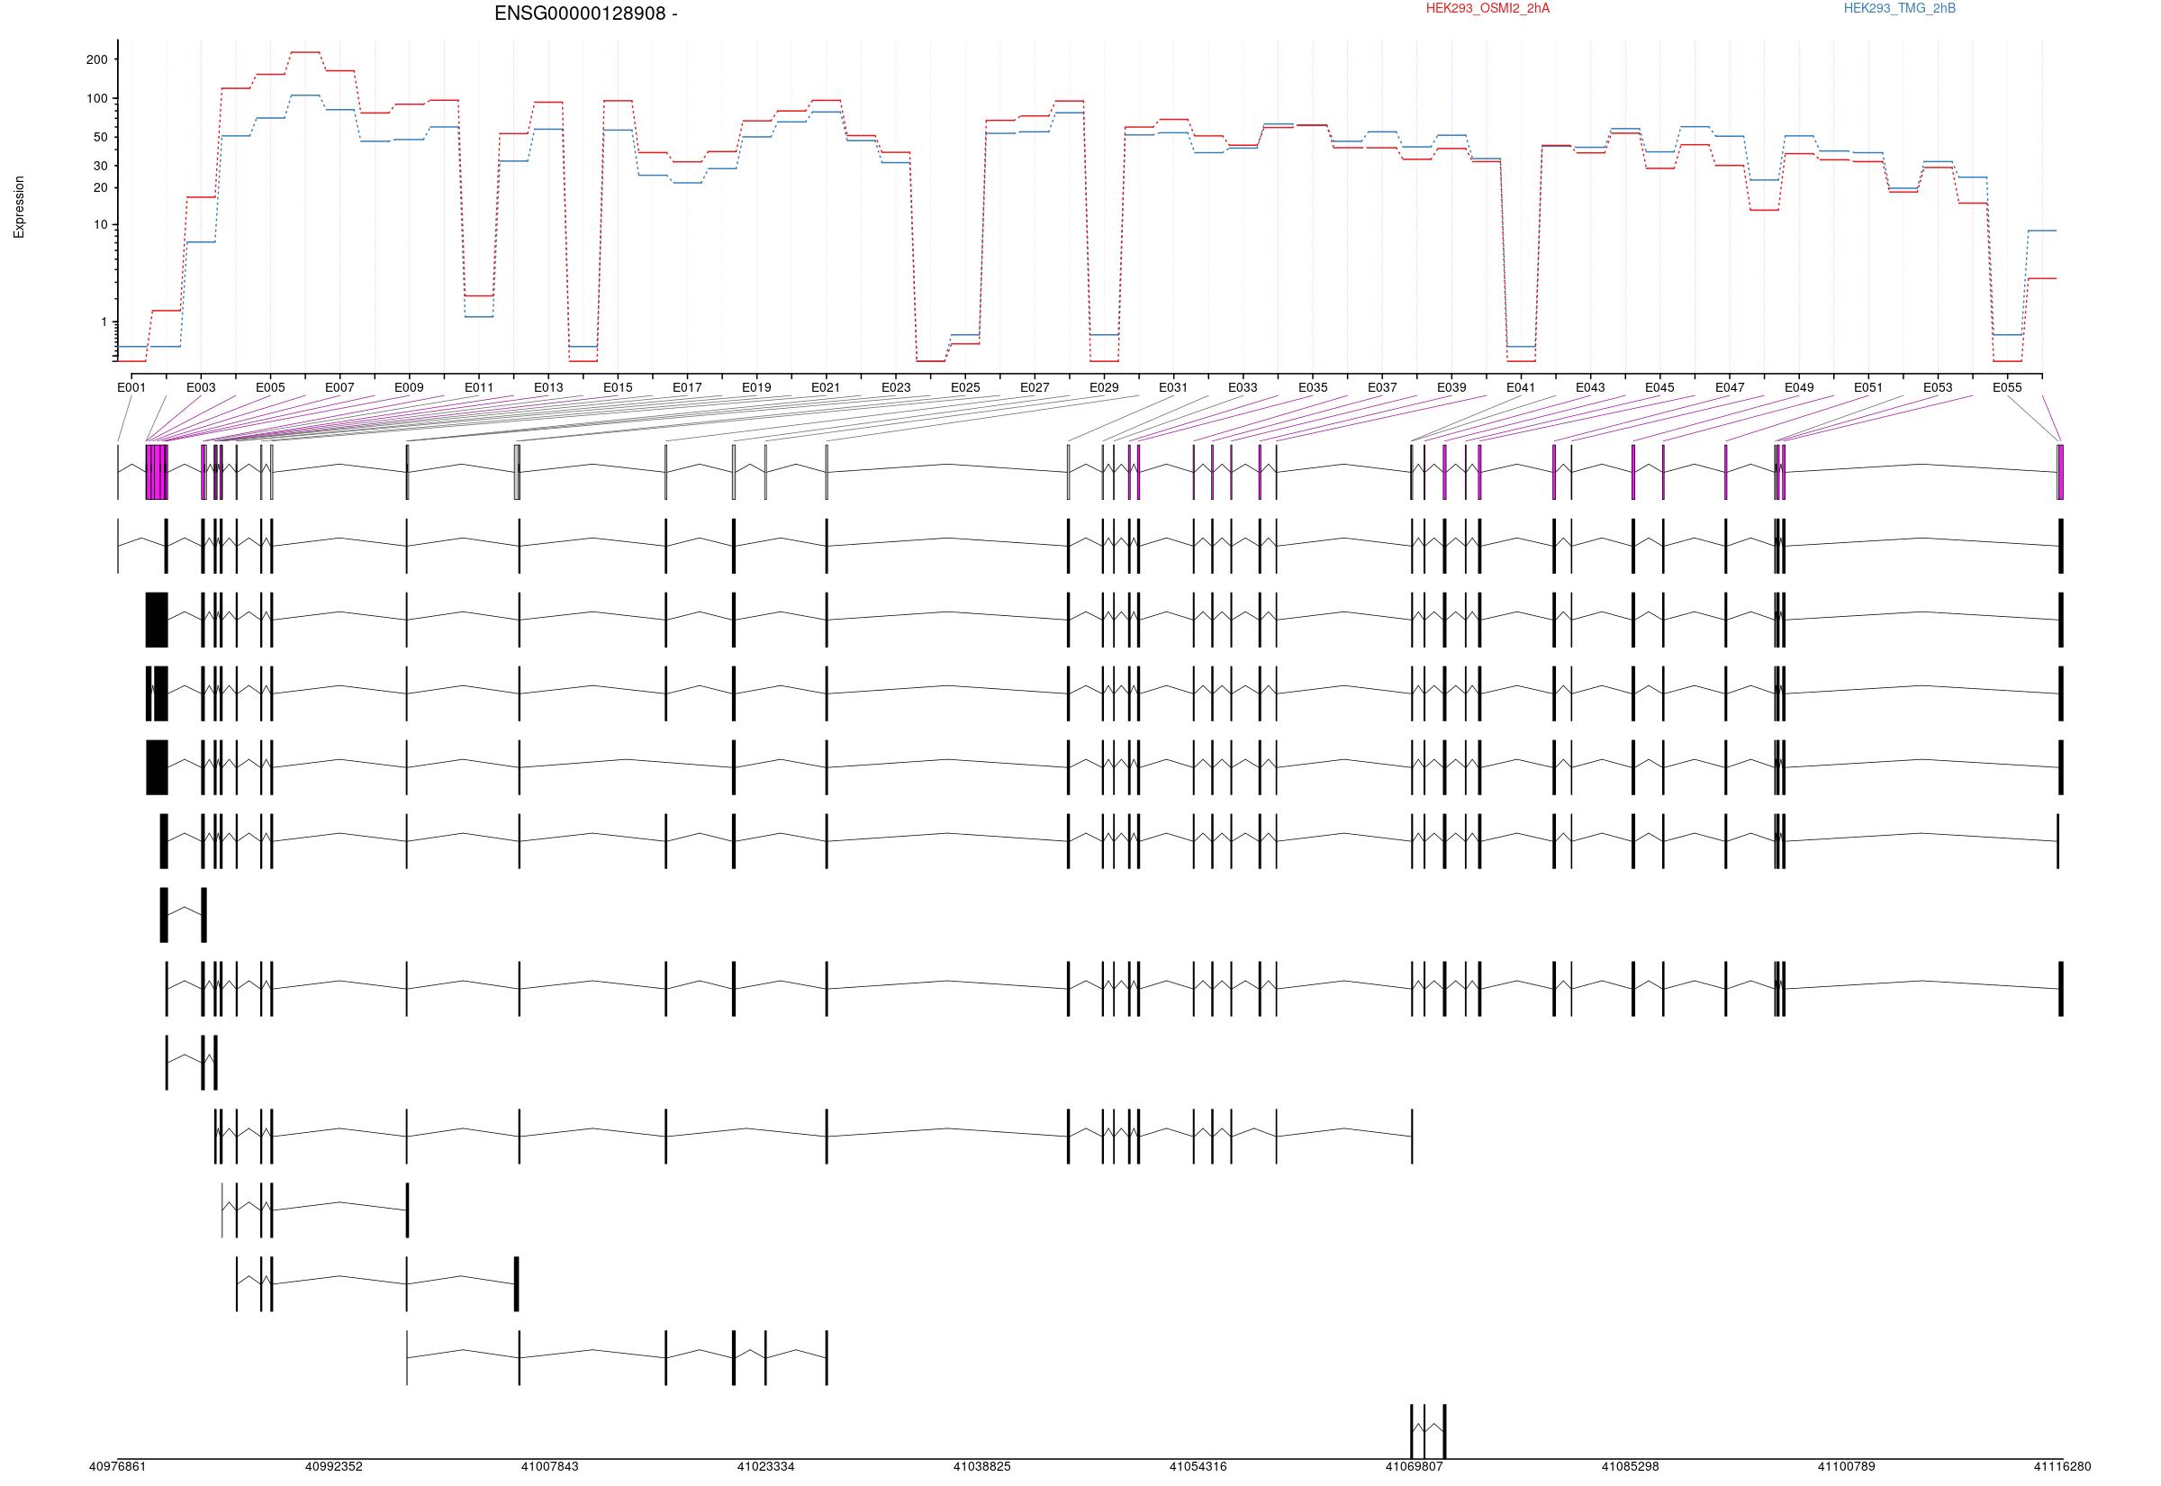Click the exon label E047
2161x1486 pixels.
[1729, 387]
